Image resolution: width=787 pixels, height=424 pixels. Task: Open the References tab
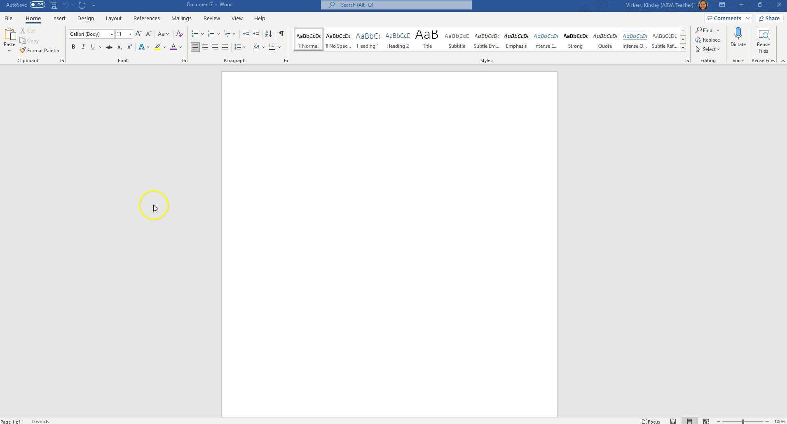[146, 18]
